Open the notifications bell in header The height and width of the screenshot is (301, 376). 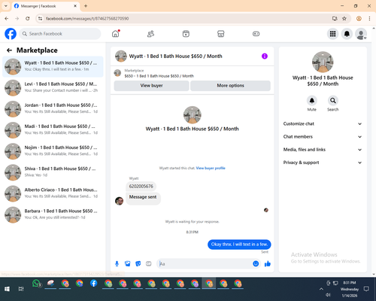click(347, 34)
